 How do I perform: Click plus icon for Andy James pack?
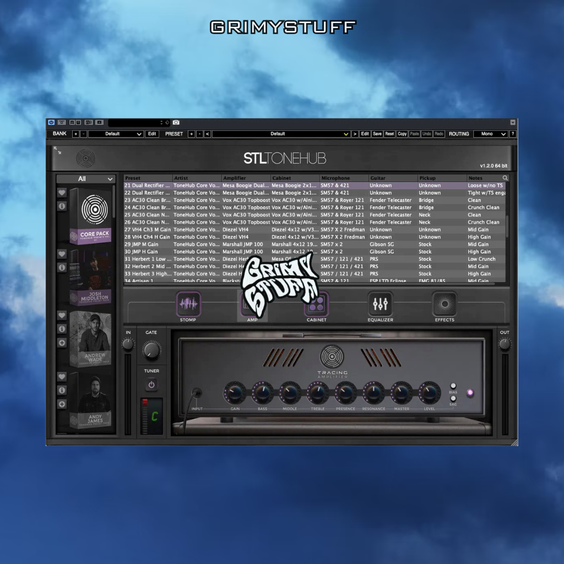coord(62,404)
